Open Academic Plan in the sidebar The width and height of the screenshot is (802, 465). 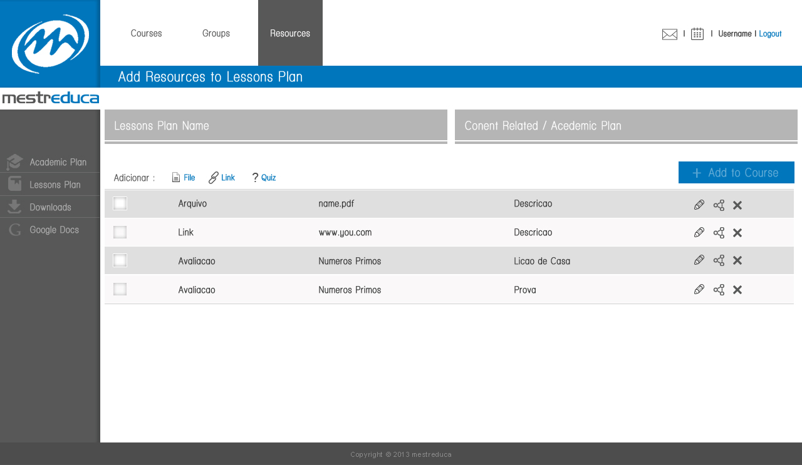pyautogui.click(x=50, y=162)
